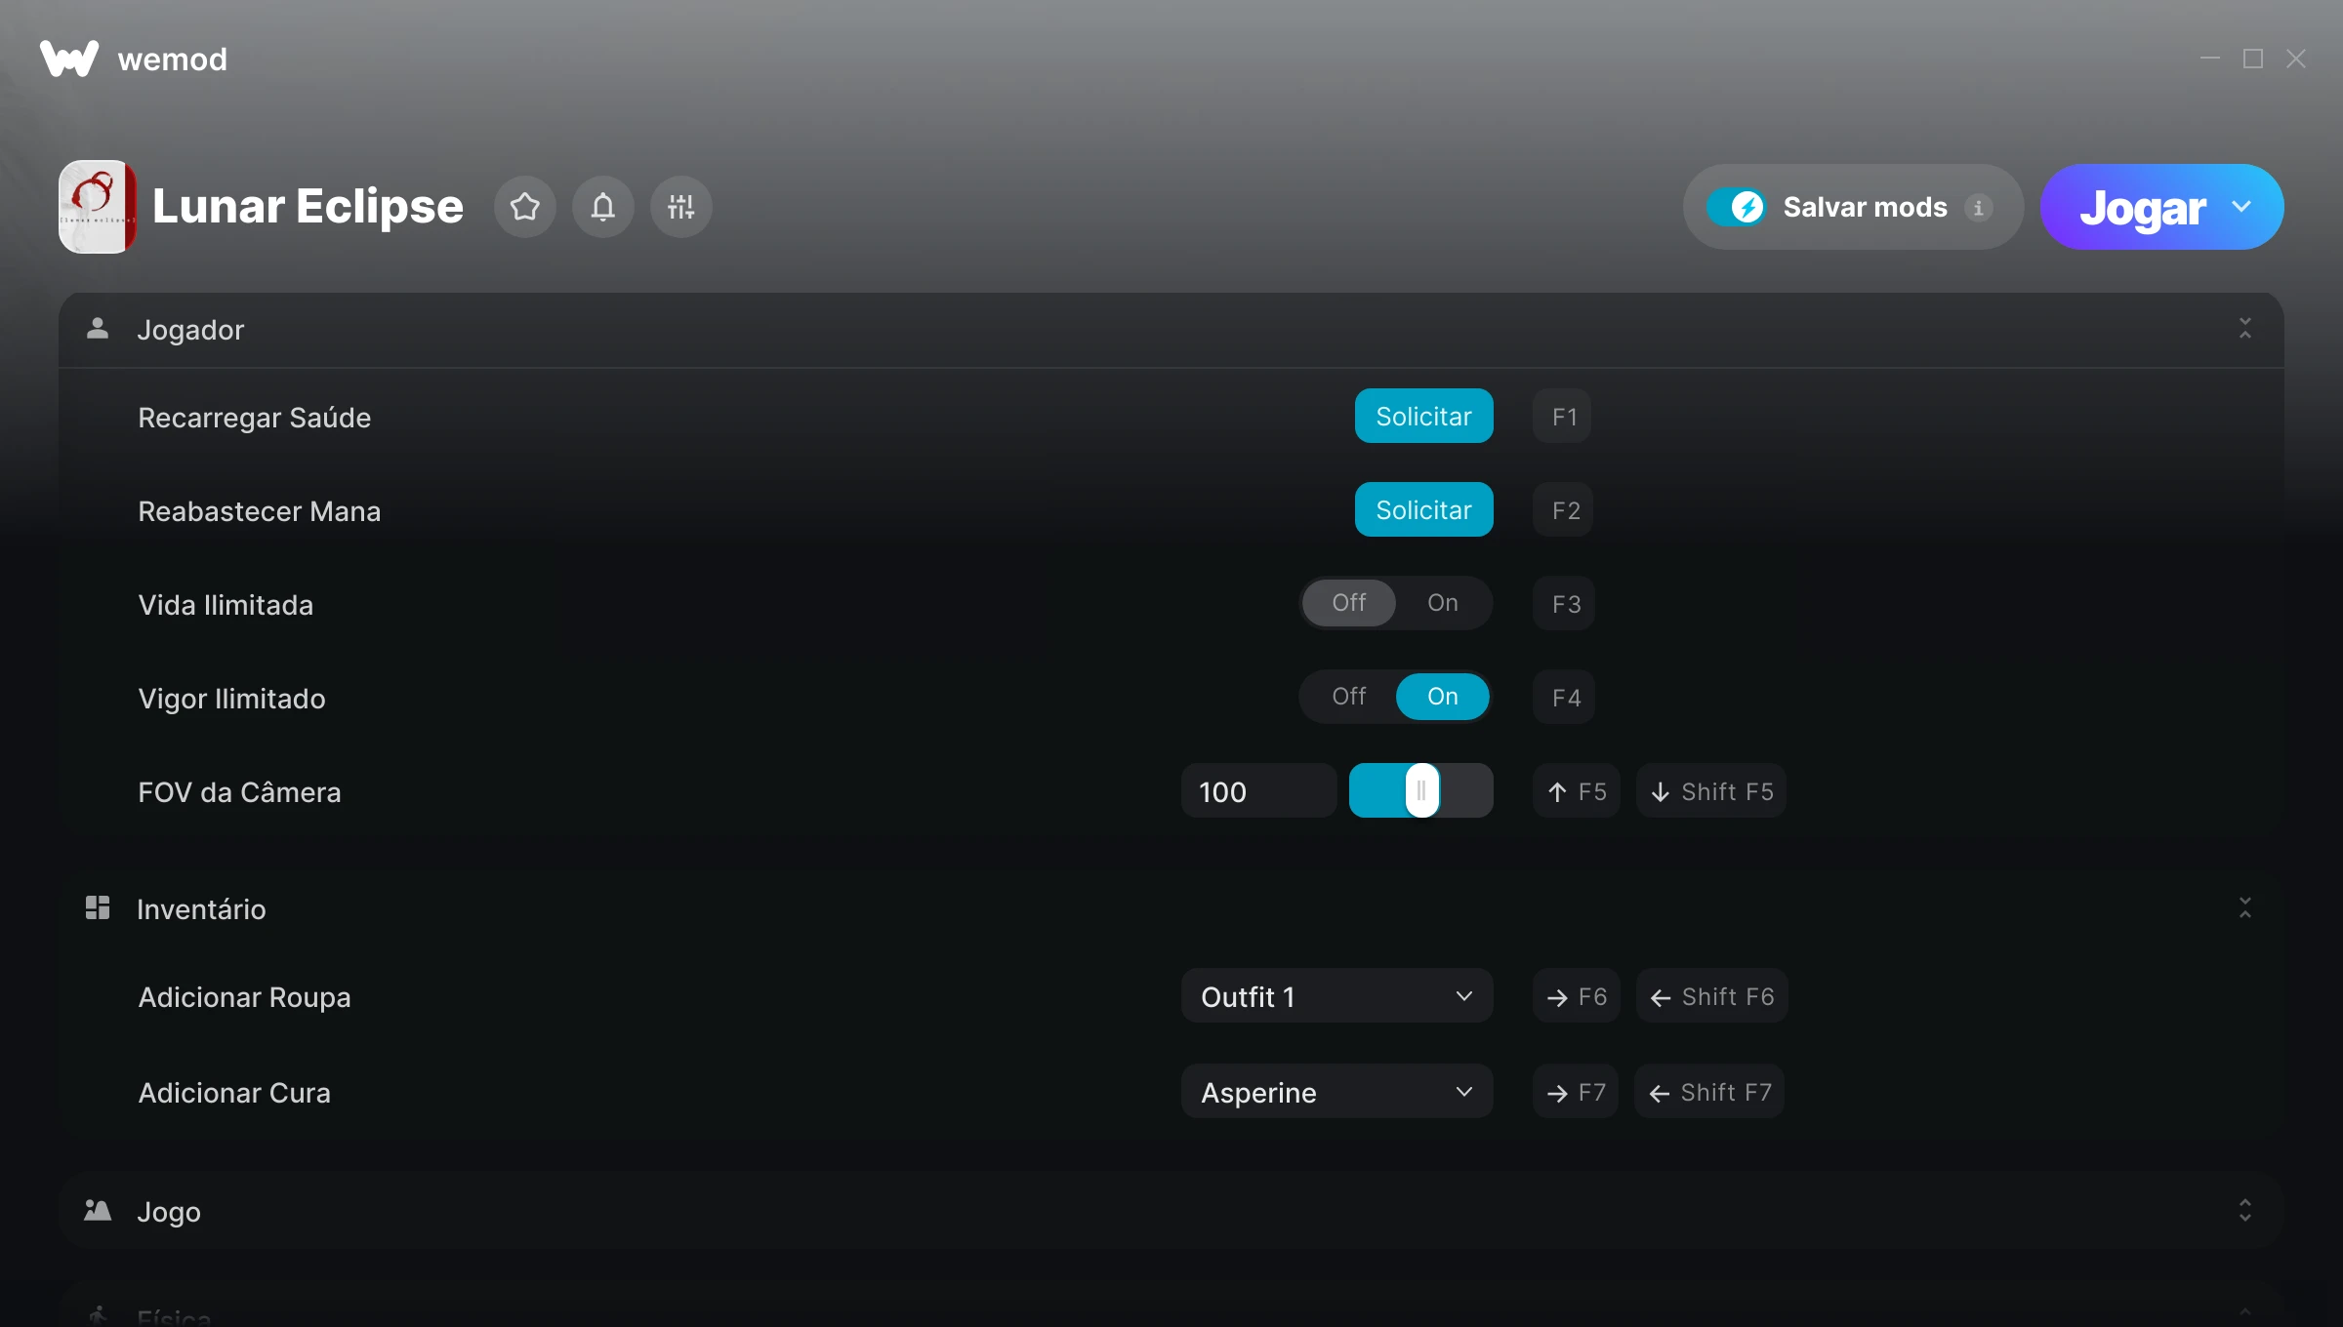Turn on Vida Ilimitada toggle
The image size is (2343, 1327).
1442,603
